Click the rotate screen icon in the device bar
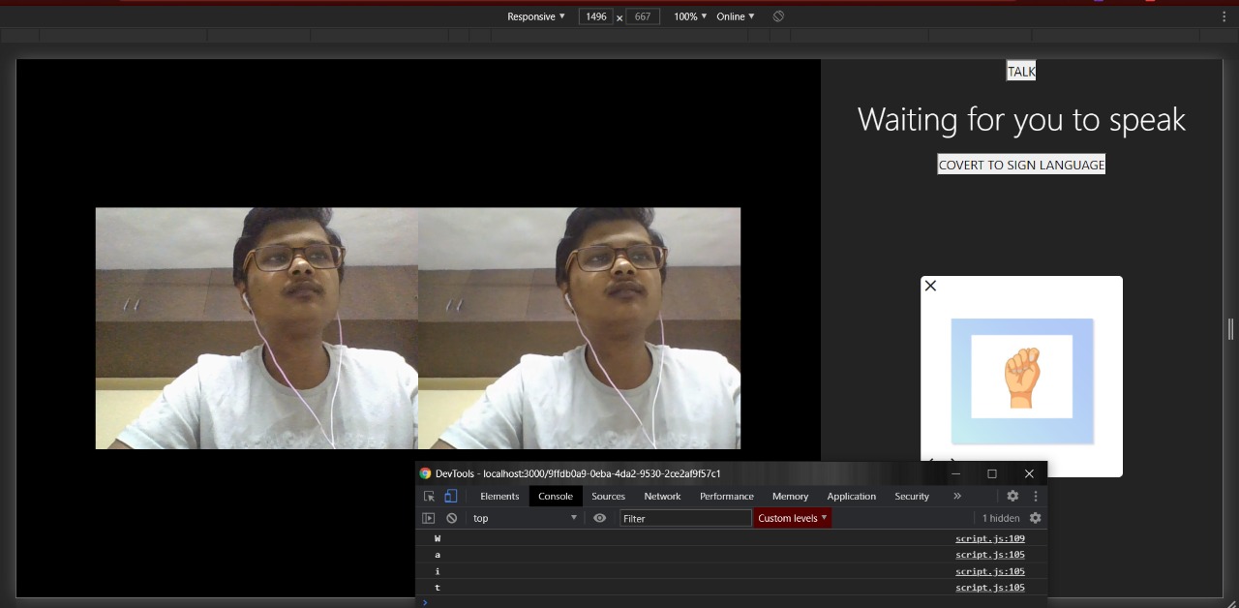The height and width of the screenshot is (608, 1239). tap(778, 16)
